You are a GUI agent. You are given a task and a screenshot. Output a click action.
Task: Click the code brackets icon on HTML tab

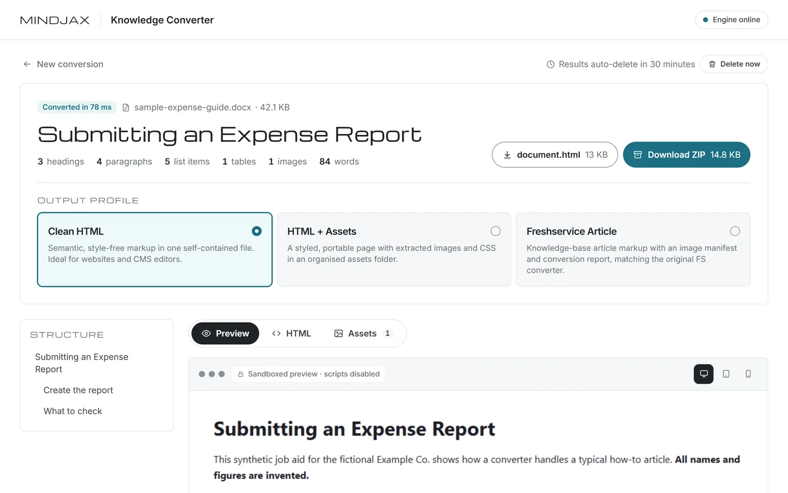[276, 334]
